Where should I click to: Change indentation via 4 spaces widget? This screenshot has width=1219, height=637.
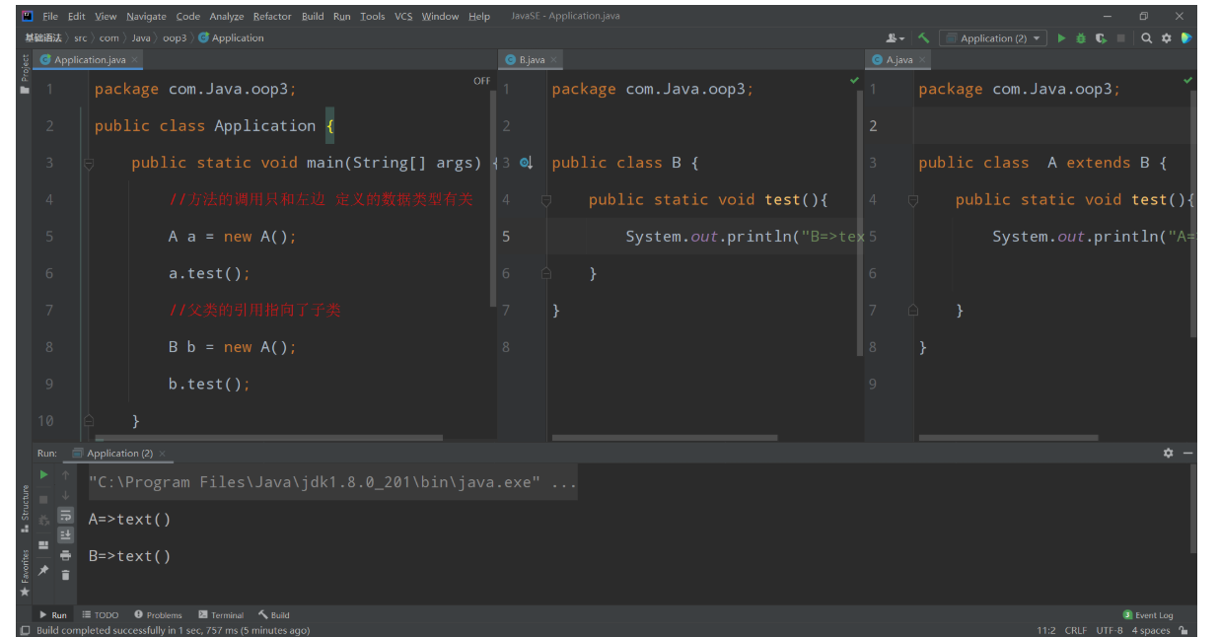tap(1151, 630)
